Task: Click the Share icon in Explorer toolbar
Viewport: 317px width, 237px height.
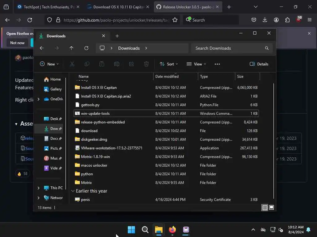Action: pyautogui.click(x=131, y=64)
